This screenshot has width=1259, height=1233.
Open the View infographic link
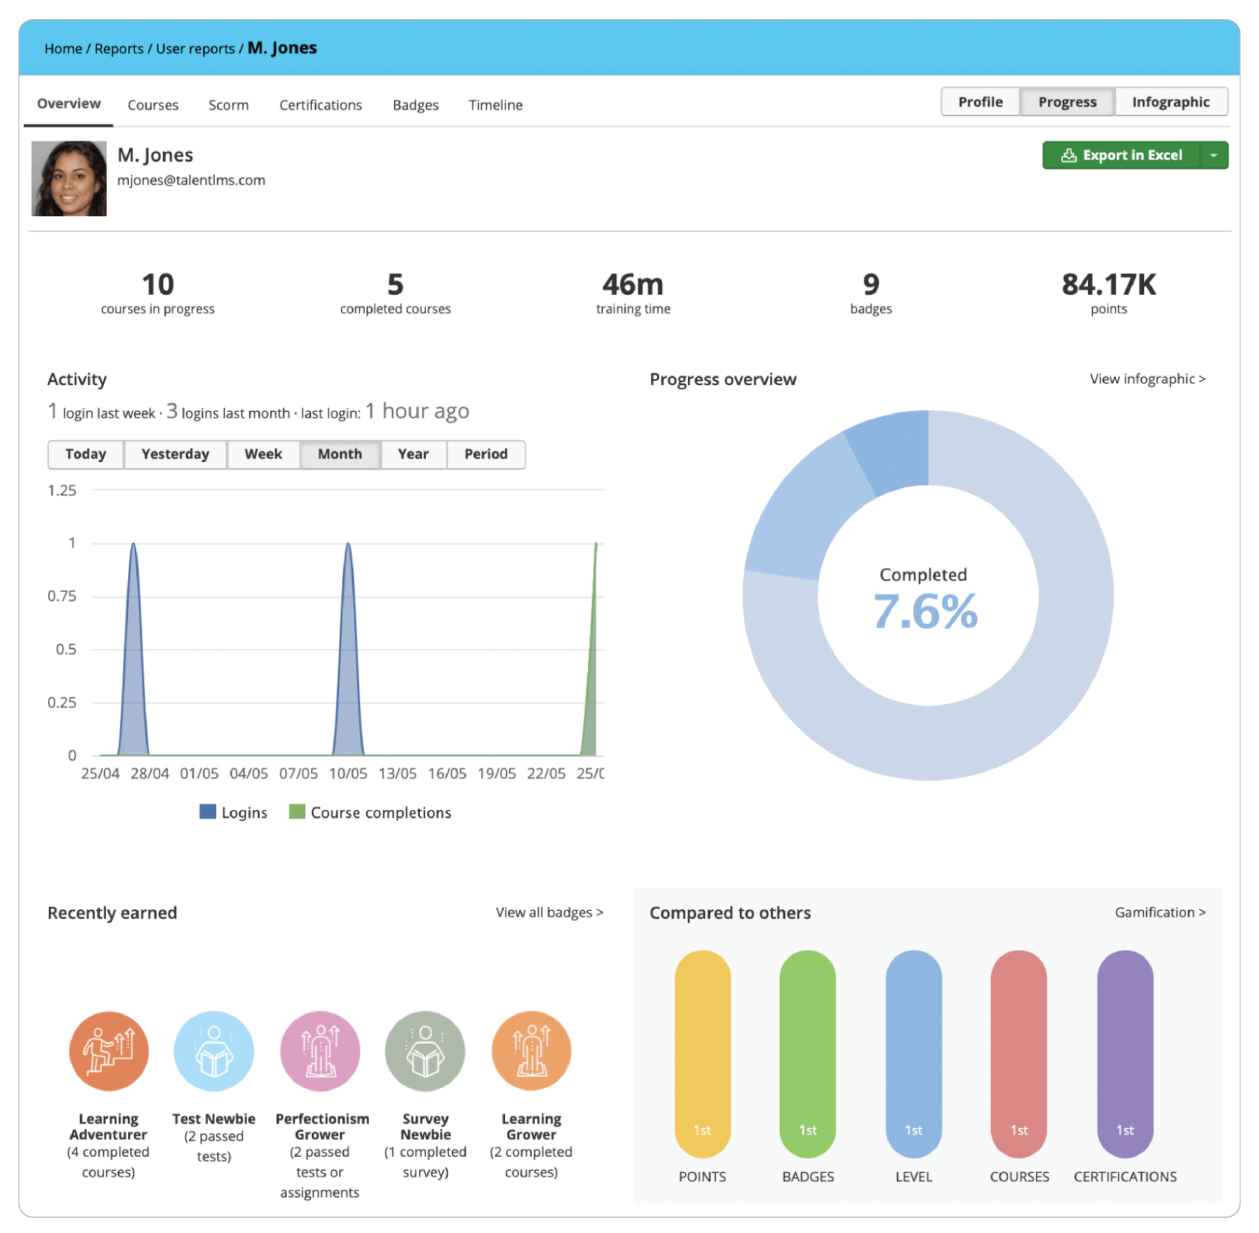click(1147, 379)
